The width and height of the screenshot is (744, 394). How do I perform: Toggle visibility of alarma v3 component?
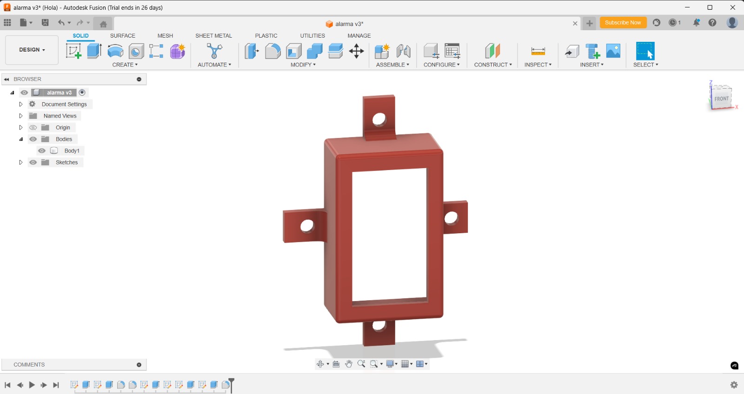click(24, 92)
